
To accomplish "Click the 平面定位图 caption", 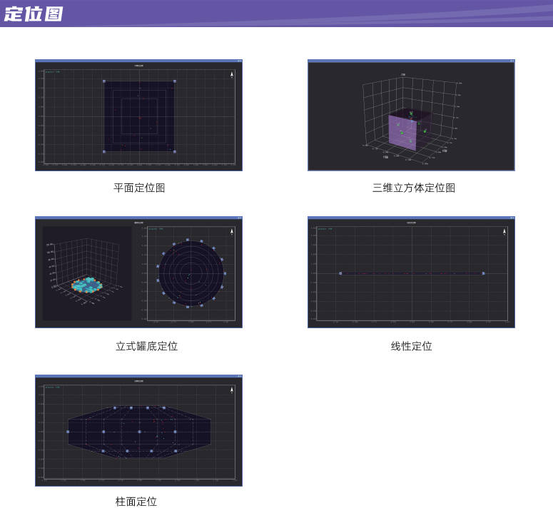I will pyautogui.click(x=139, y=188).
